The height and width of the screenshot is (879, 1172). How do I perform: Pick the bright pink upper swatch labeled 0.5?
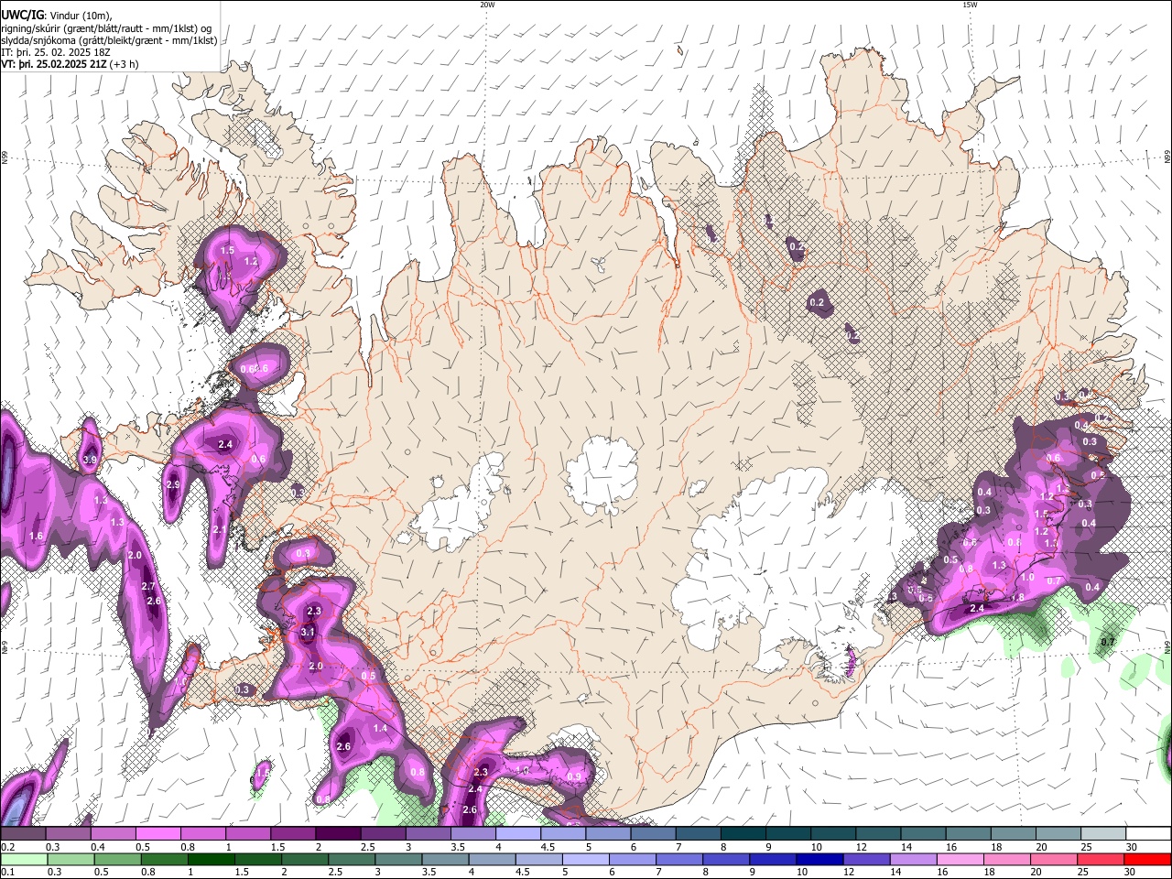click(x=157, y=834)
